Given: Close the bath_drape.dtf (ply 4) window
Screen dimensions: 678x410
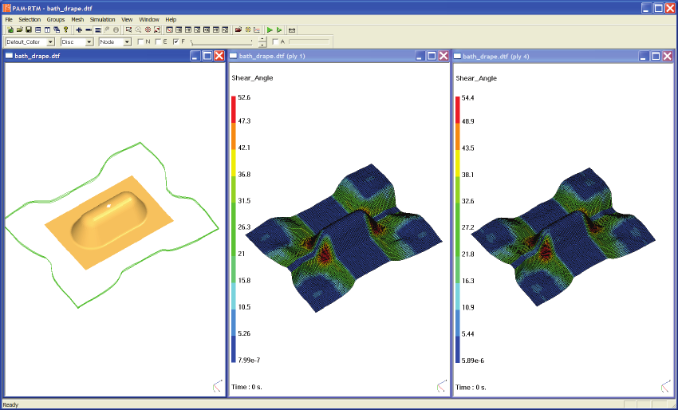Looking at the screenshot, I should click(x=667, y=56).
